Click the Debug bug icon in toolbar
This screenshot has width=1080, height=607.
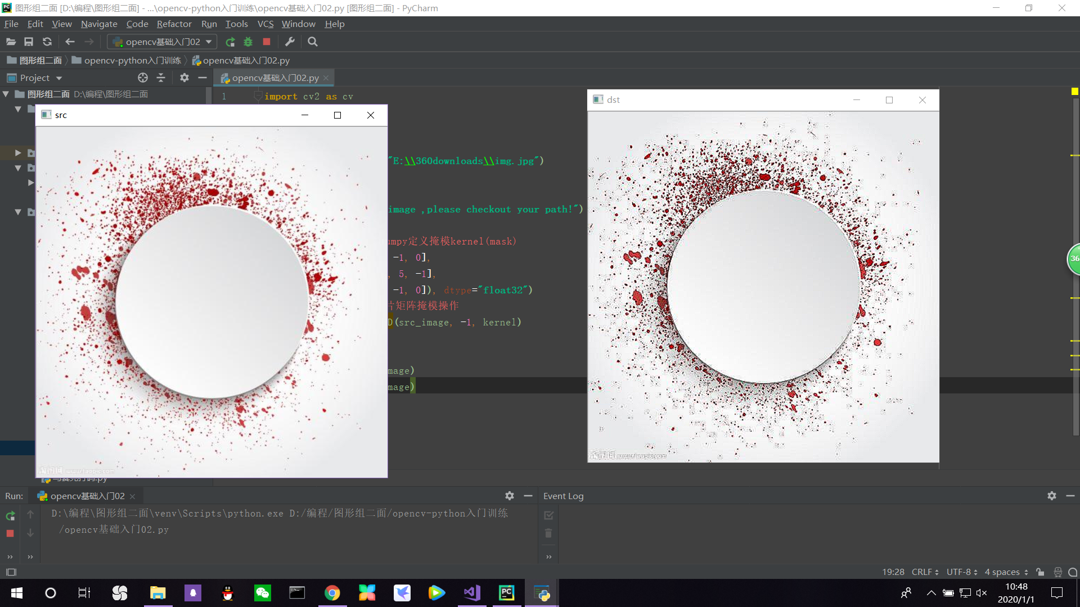(248, 42)
